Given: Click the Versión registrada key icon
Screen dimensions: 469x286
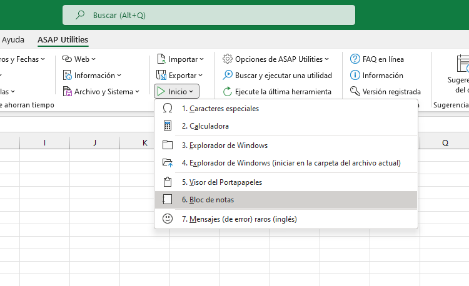Looking at the screenshot, I should (x=355, y=91).
